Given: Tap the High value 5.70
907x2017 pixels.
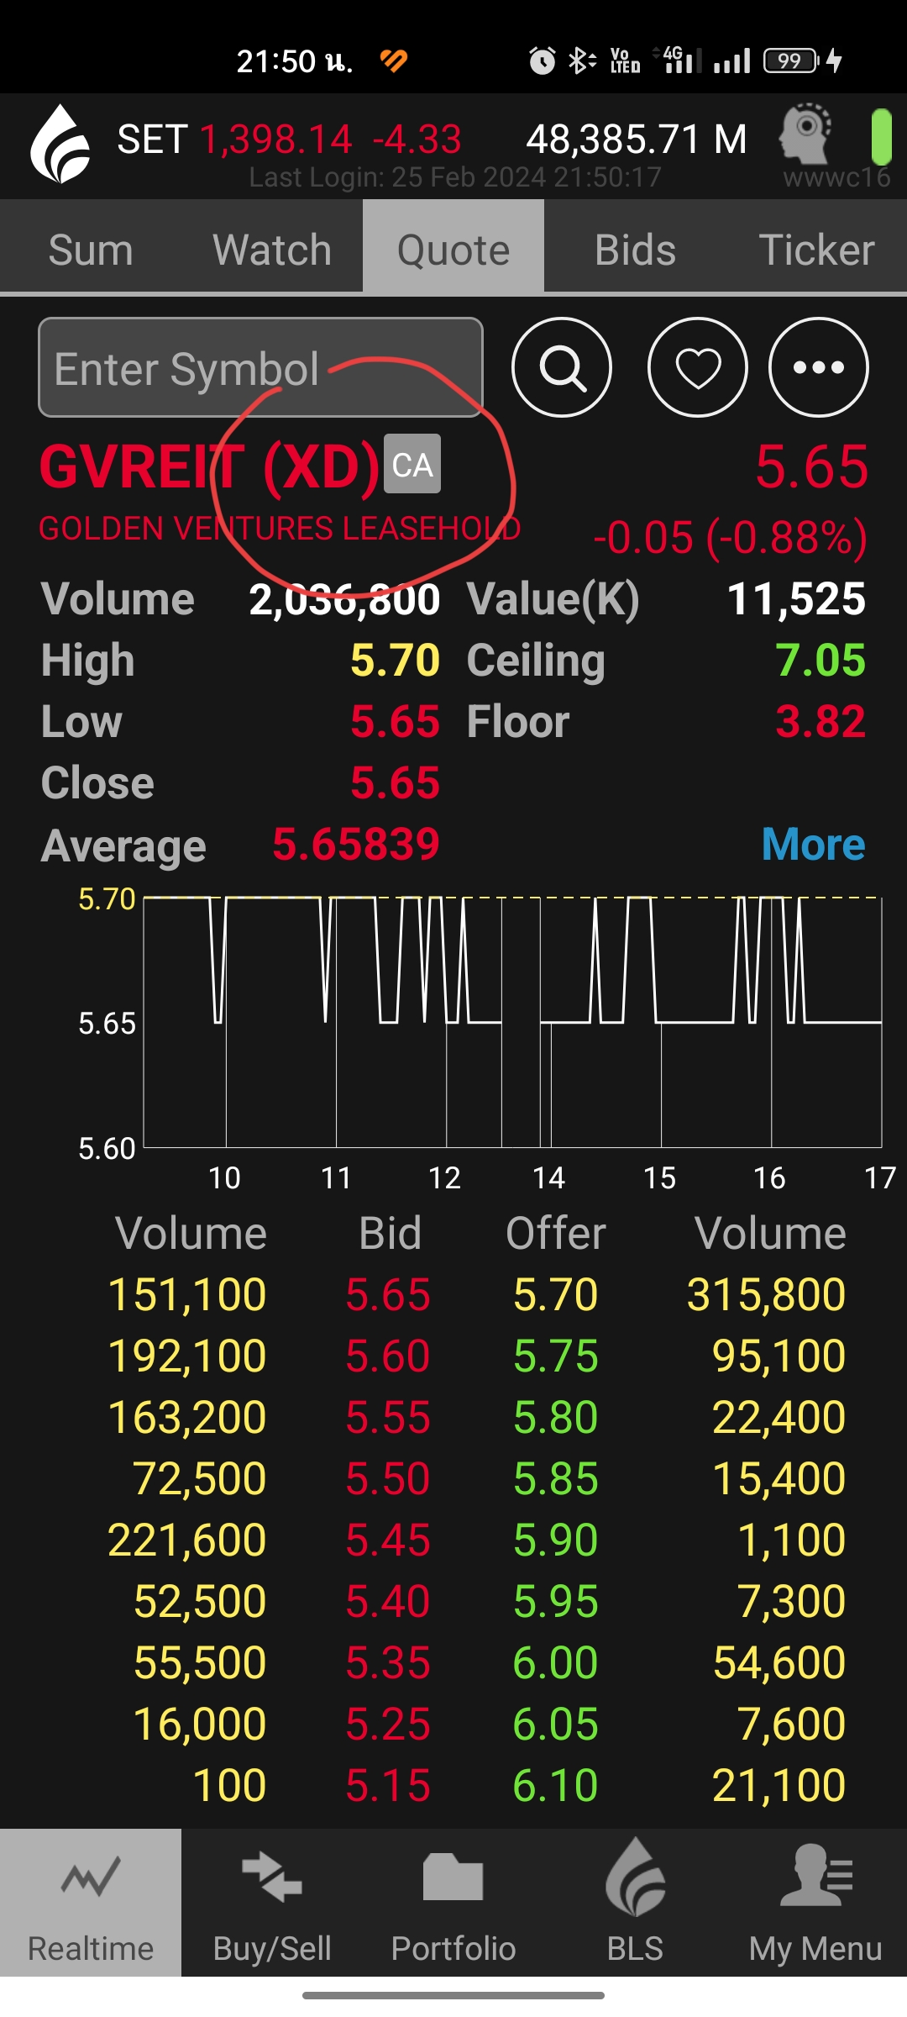Looking at the screenshot, I should click(x=395, y=661).
